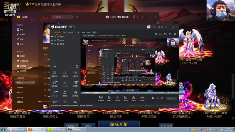Mute the 麦克风 microphone icon
Viewport: 235px width, 132px height.
tap(133, 98)
